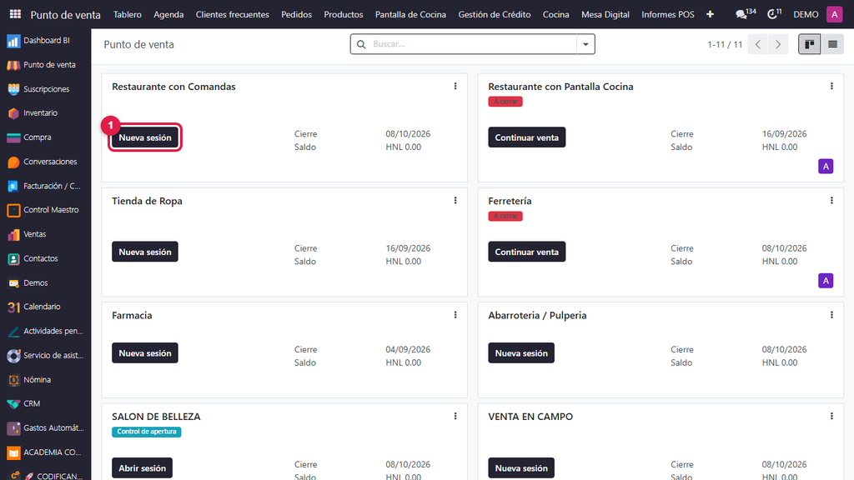Open Conversaciones app icon in sidebar
Image resolution: width=854 pixels, height=480 pixels.
pos(13,162)
